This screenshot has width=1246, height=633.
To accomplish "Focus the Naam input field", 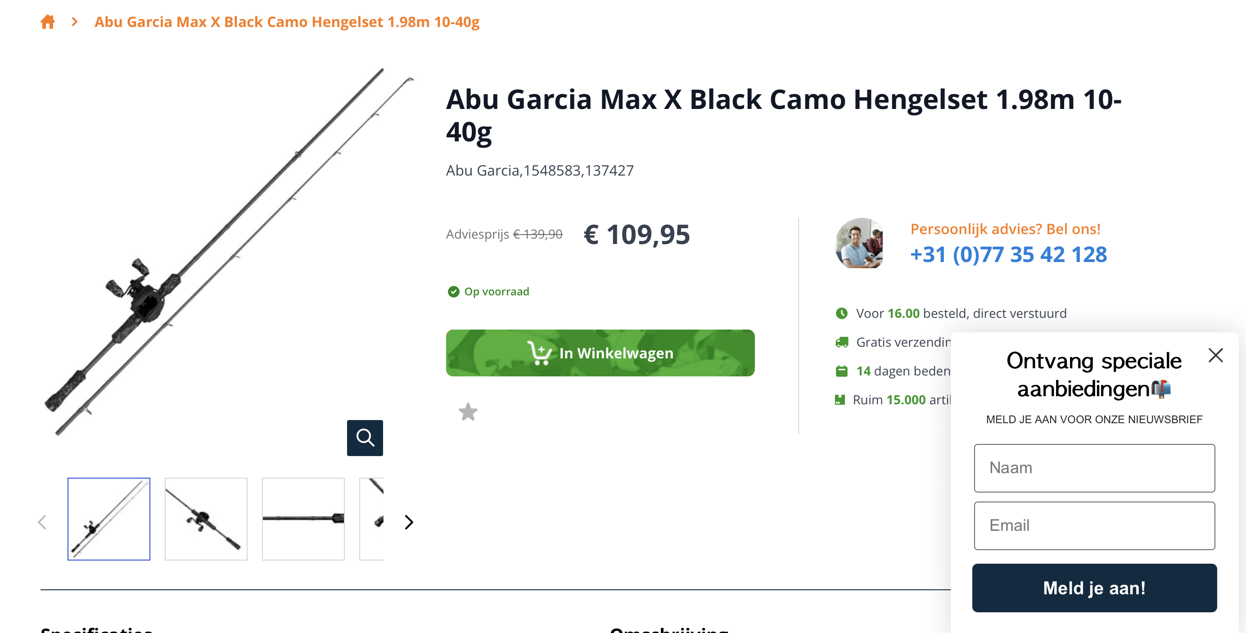I will pos(1094,468).
